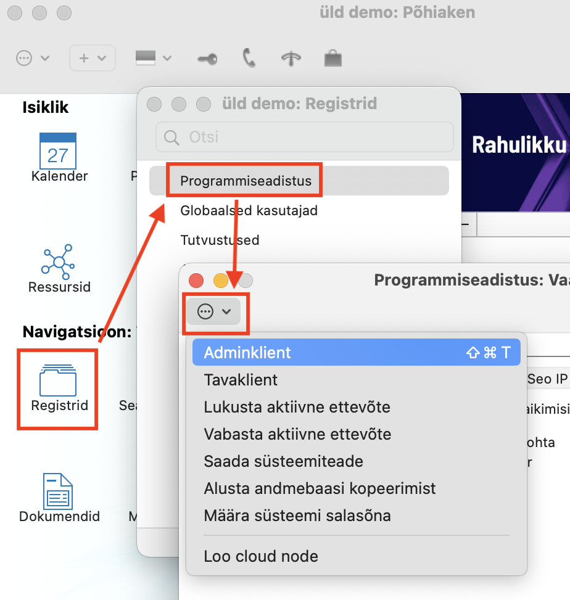Click the umbrella icon in toolbar
The height and width of the screenshot is (600, 570).
click(291, 59)
